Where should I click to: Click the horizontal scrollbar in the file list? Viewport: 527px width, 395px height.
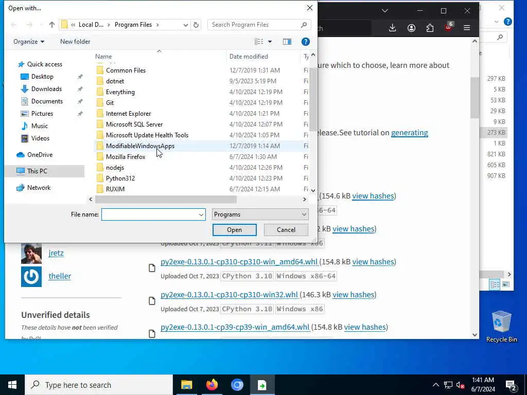click(166, 199)
